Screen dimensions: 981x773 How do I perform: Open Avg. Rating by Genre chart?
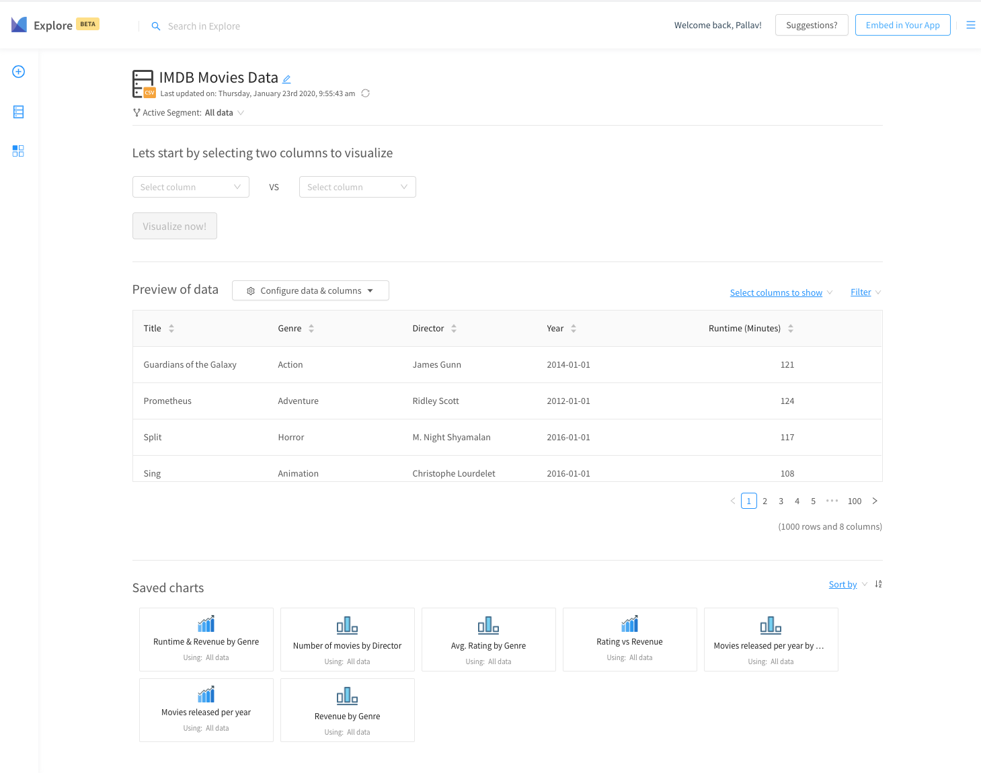489,639
